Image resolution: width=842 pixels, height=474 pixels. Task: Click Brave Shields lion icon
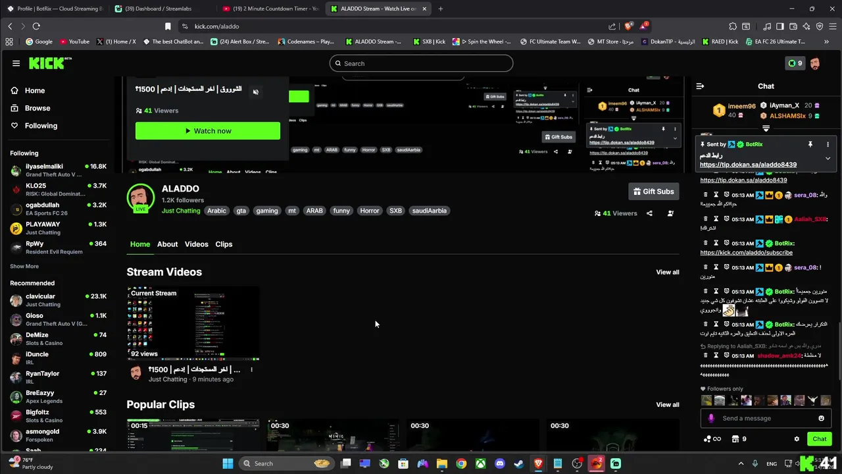(x=628, y=26)
